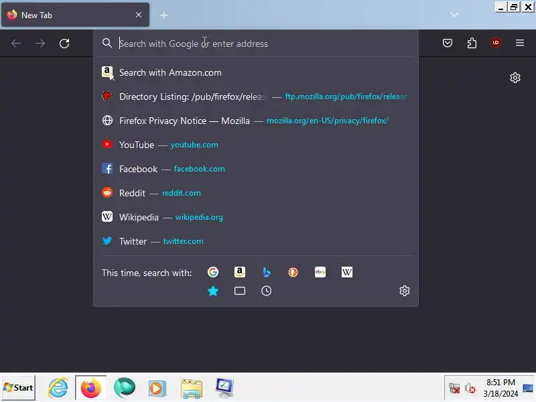Click the Firefox taskbar button
This screenshot has height=402, width=536.
(91, 388)
